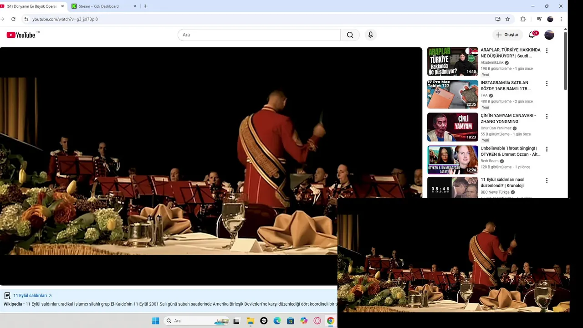Open Microsoft Edge from the taskbar
The image size is (583, 328).
click(x=277, y=321)
